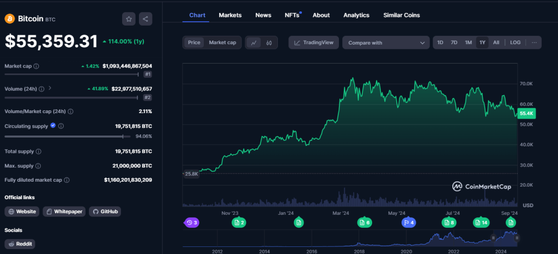Open Circulating supply info icon
This screenshot has width=558, height=254.
click(x=61, y=126)
